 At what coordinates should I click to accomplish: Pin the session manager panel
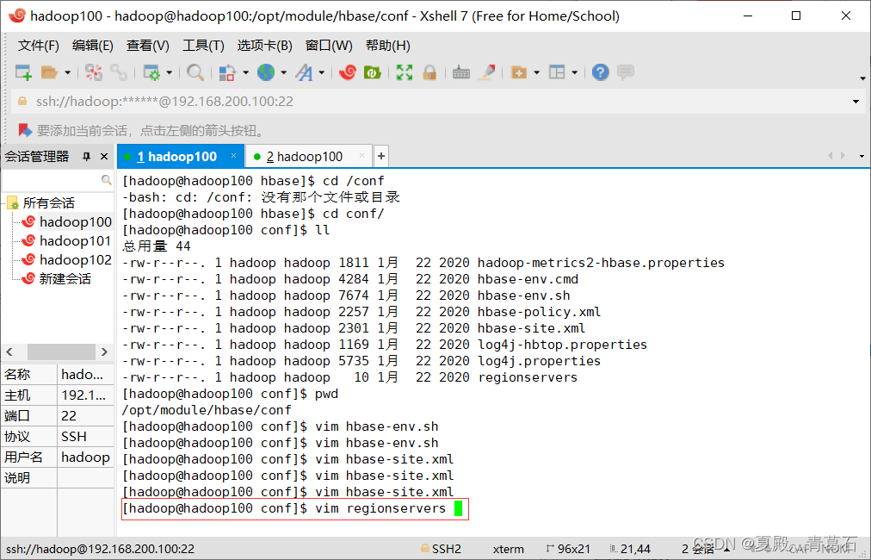(86, 157)
